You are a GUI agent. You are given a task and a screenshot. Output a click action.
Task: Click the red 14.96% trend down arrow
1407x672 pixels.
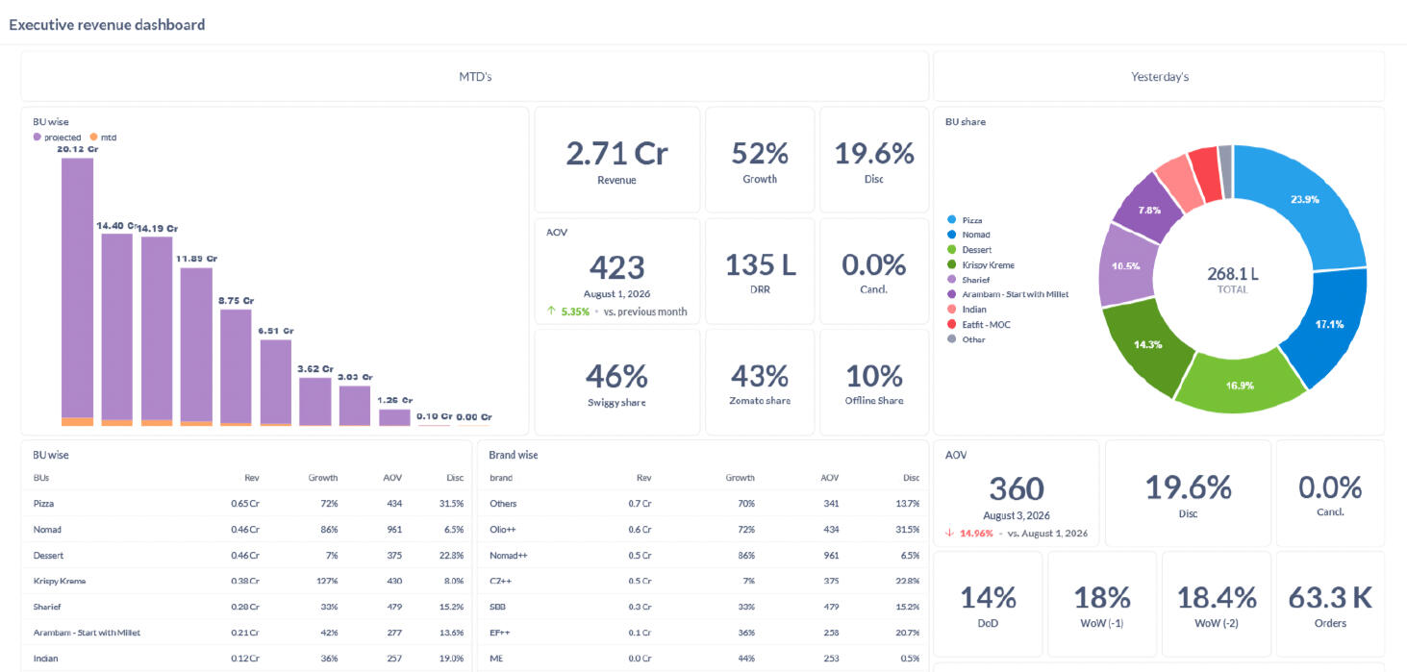[x=950, y=534]
